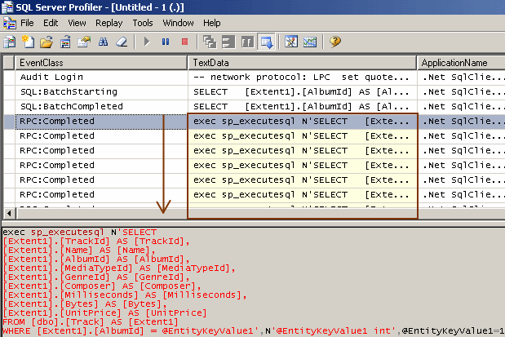Open the Tools menu
The width and height of the screenshot is (505, 337).
(143, 23)
